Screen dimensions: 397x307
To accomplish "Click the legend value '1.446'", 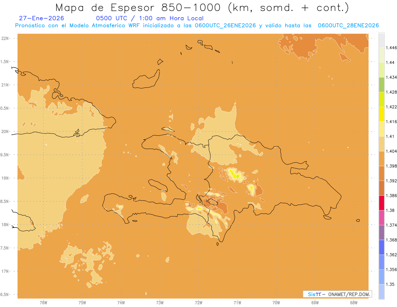I will coord(391,48).
